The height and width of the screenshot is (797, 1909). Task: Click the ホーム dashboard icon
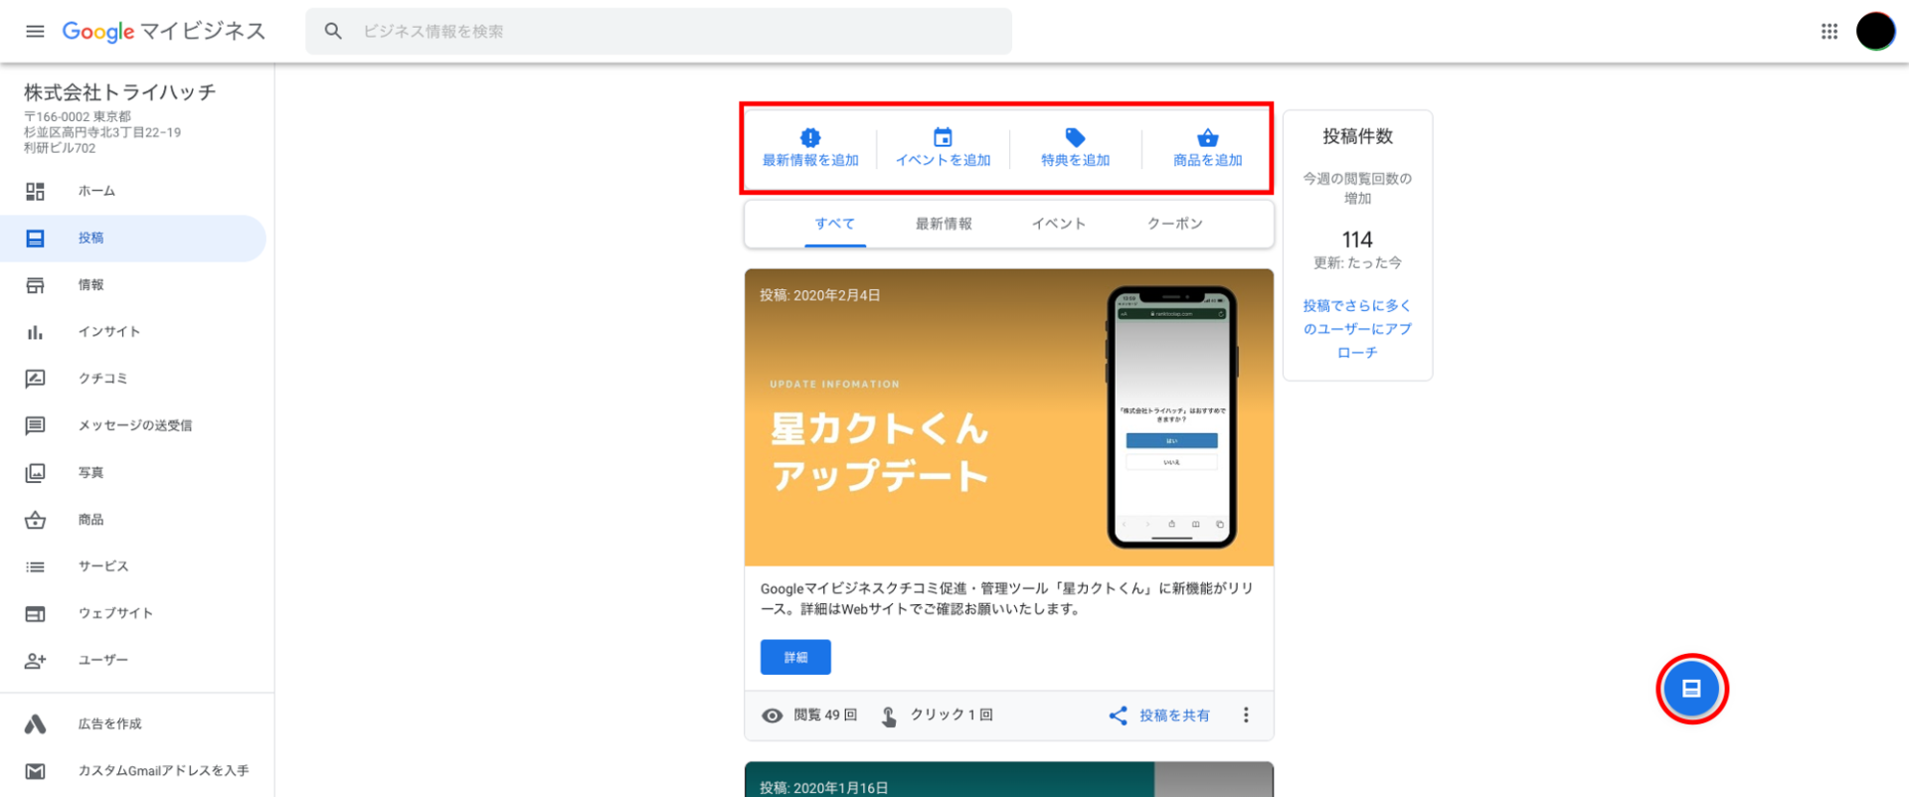tap(35, 191)
